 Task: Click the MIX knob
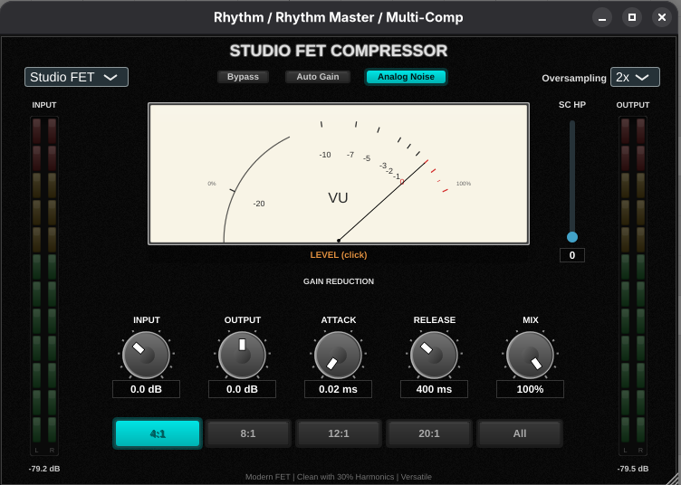pos(530,356)
